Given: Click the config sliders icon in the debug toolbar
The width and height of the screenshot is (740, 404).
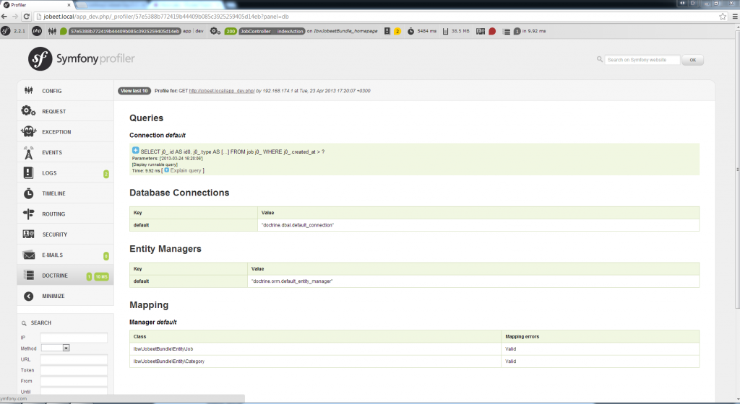Looking at the screenshot, I should pyautogui.click(x=52, y=31).
